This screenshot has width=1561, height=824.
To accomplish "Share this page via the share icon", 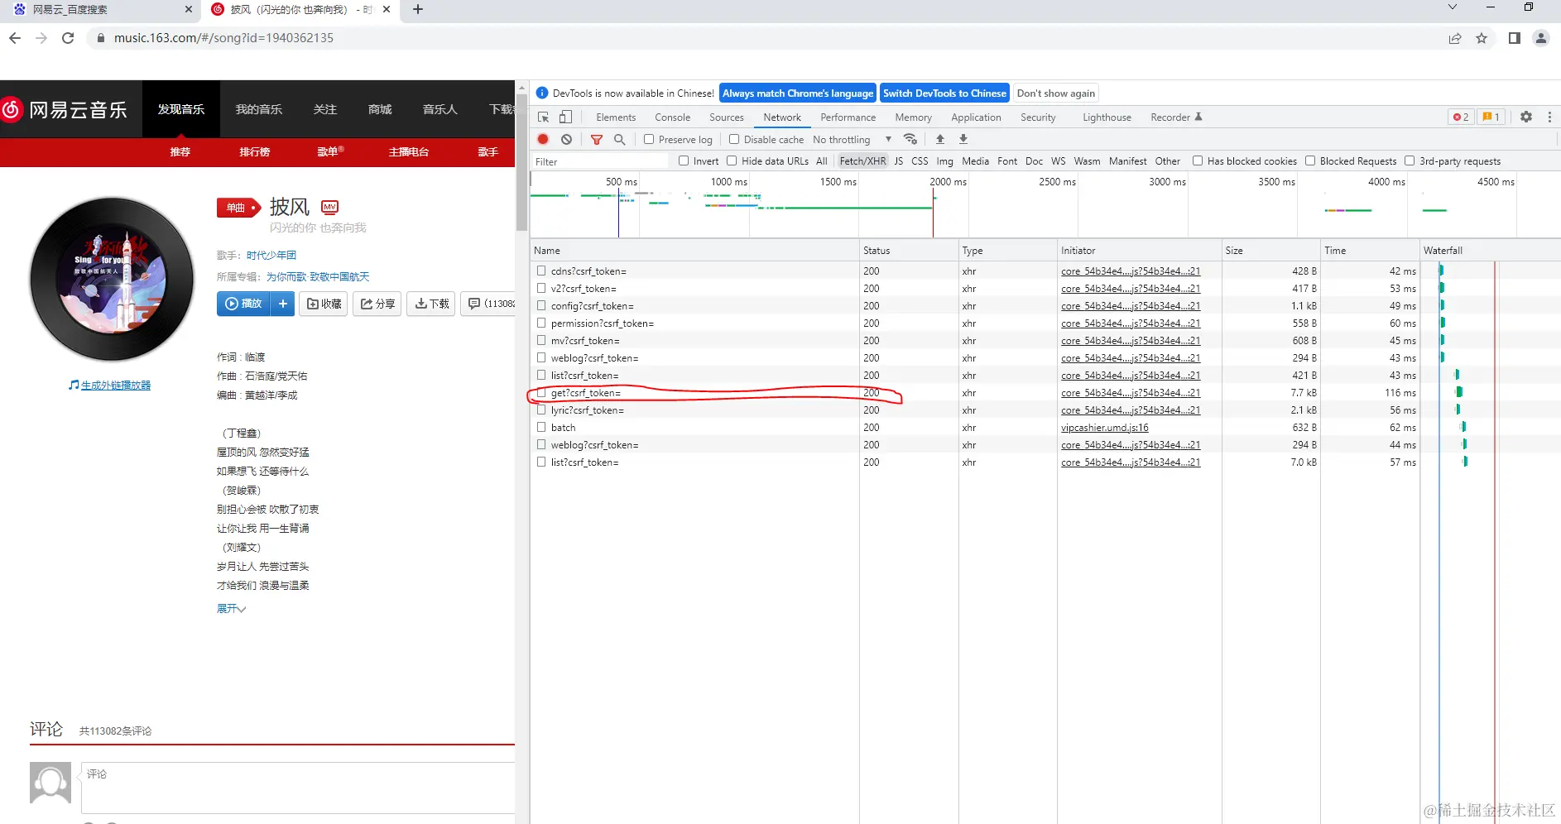I will tap(1454, 38).
